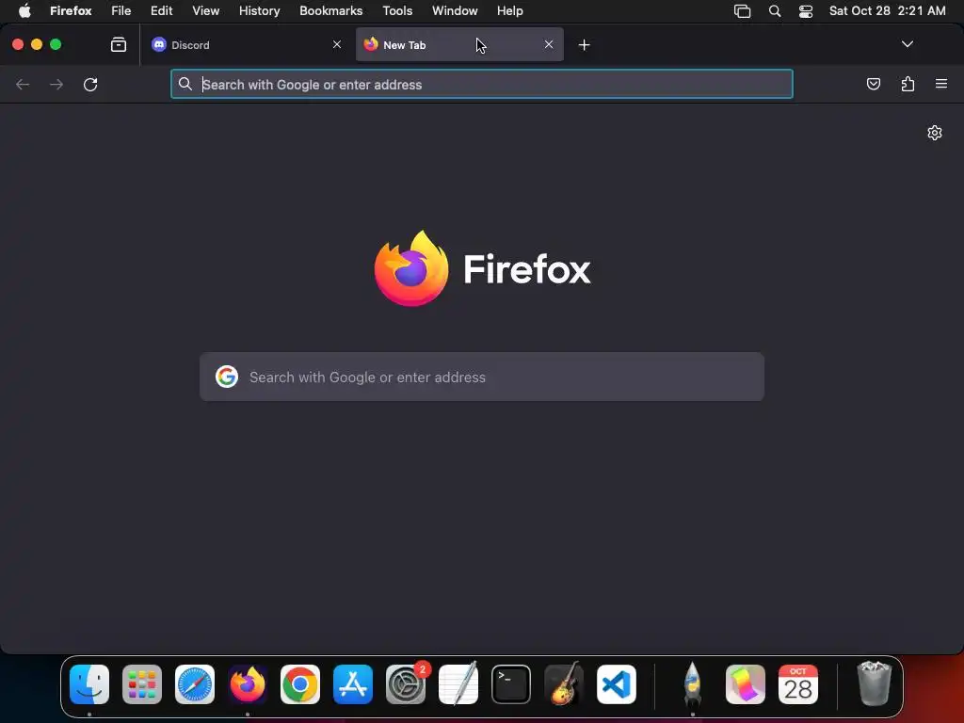Open Finder from the dock
964x723 pixels.
tap(89, 684)
